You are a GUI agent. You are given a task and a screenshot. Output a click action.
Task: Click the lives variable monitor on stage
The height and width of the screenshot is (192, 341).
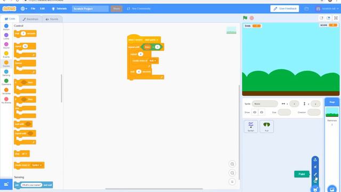pos(253,26)
